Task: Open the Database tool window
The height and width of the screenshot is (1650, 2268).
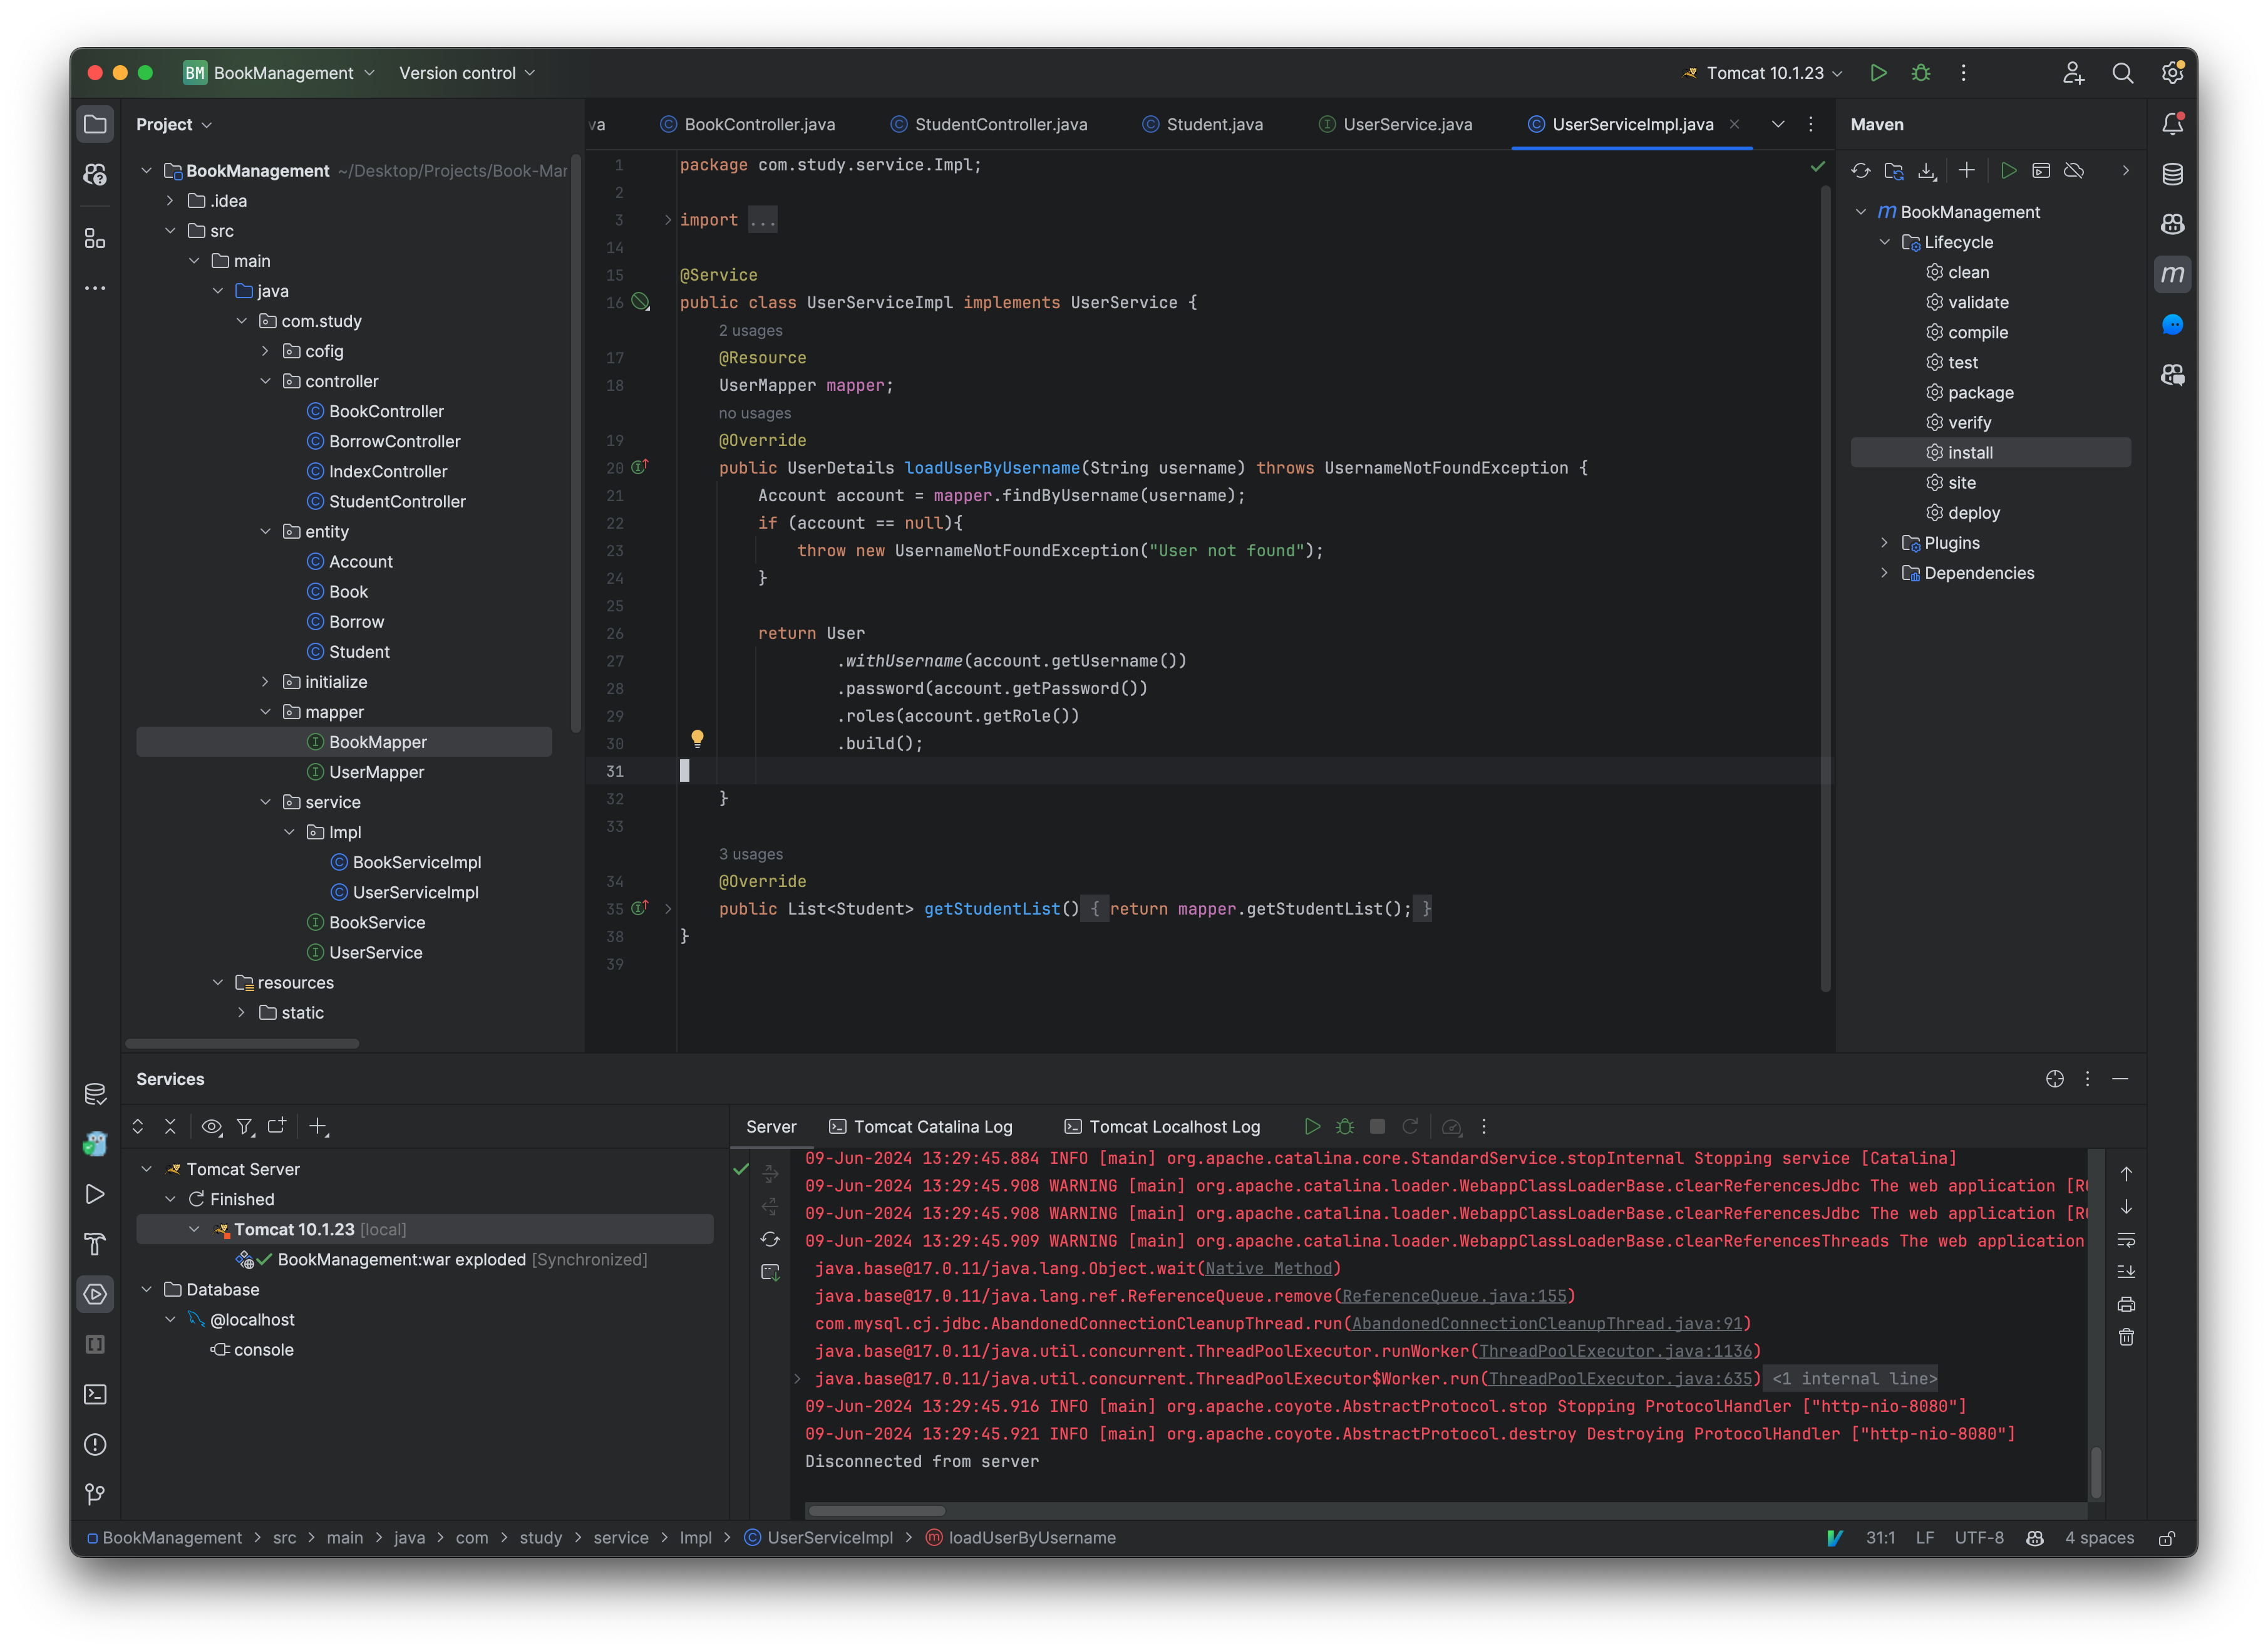Action: (x=2172, y=173)
